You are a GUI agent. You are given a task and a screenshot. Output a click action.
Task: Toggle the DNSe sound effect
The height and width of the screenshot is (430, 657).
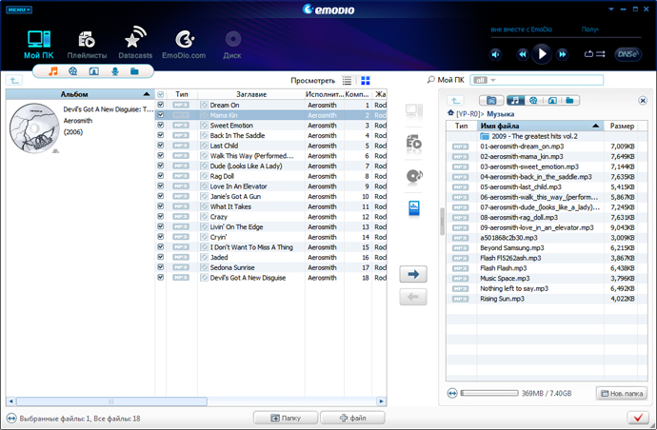point(628,54)
